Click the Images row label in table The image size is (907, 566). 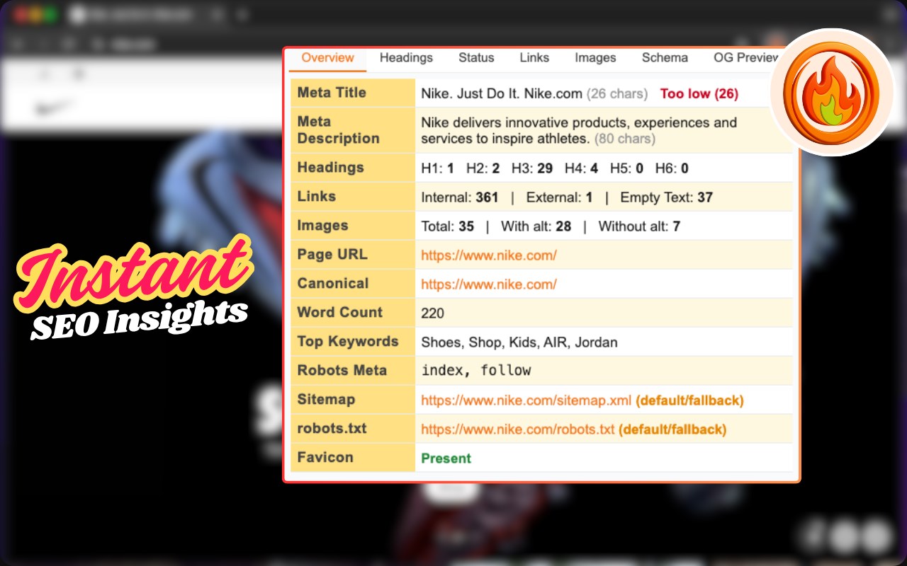[x=322, y=226]
